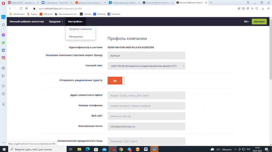Open speed dial grid icon
Screen dimensions: 272x152
26,8
